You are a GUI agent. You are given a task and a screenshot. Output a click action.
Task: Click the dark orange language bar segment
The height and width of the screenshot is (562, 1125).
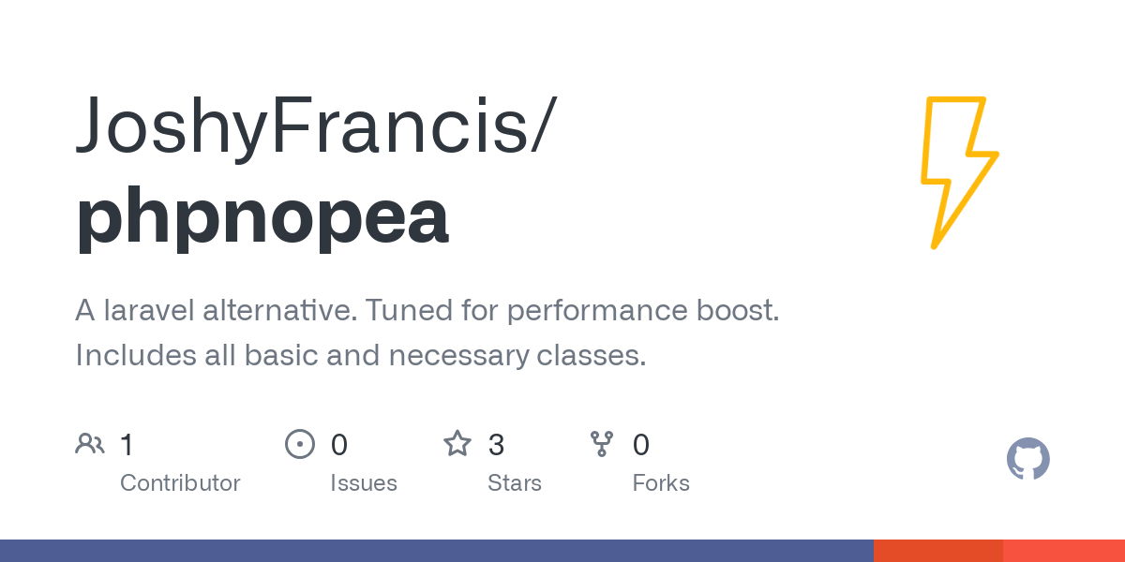[x=937, y=551]
